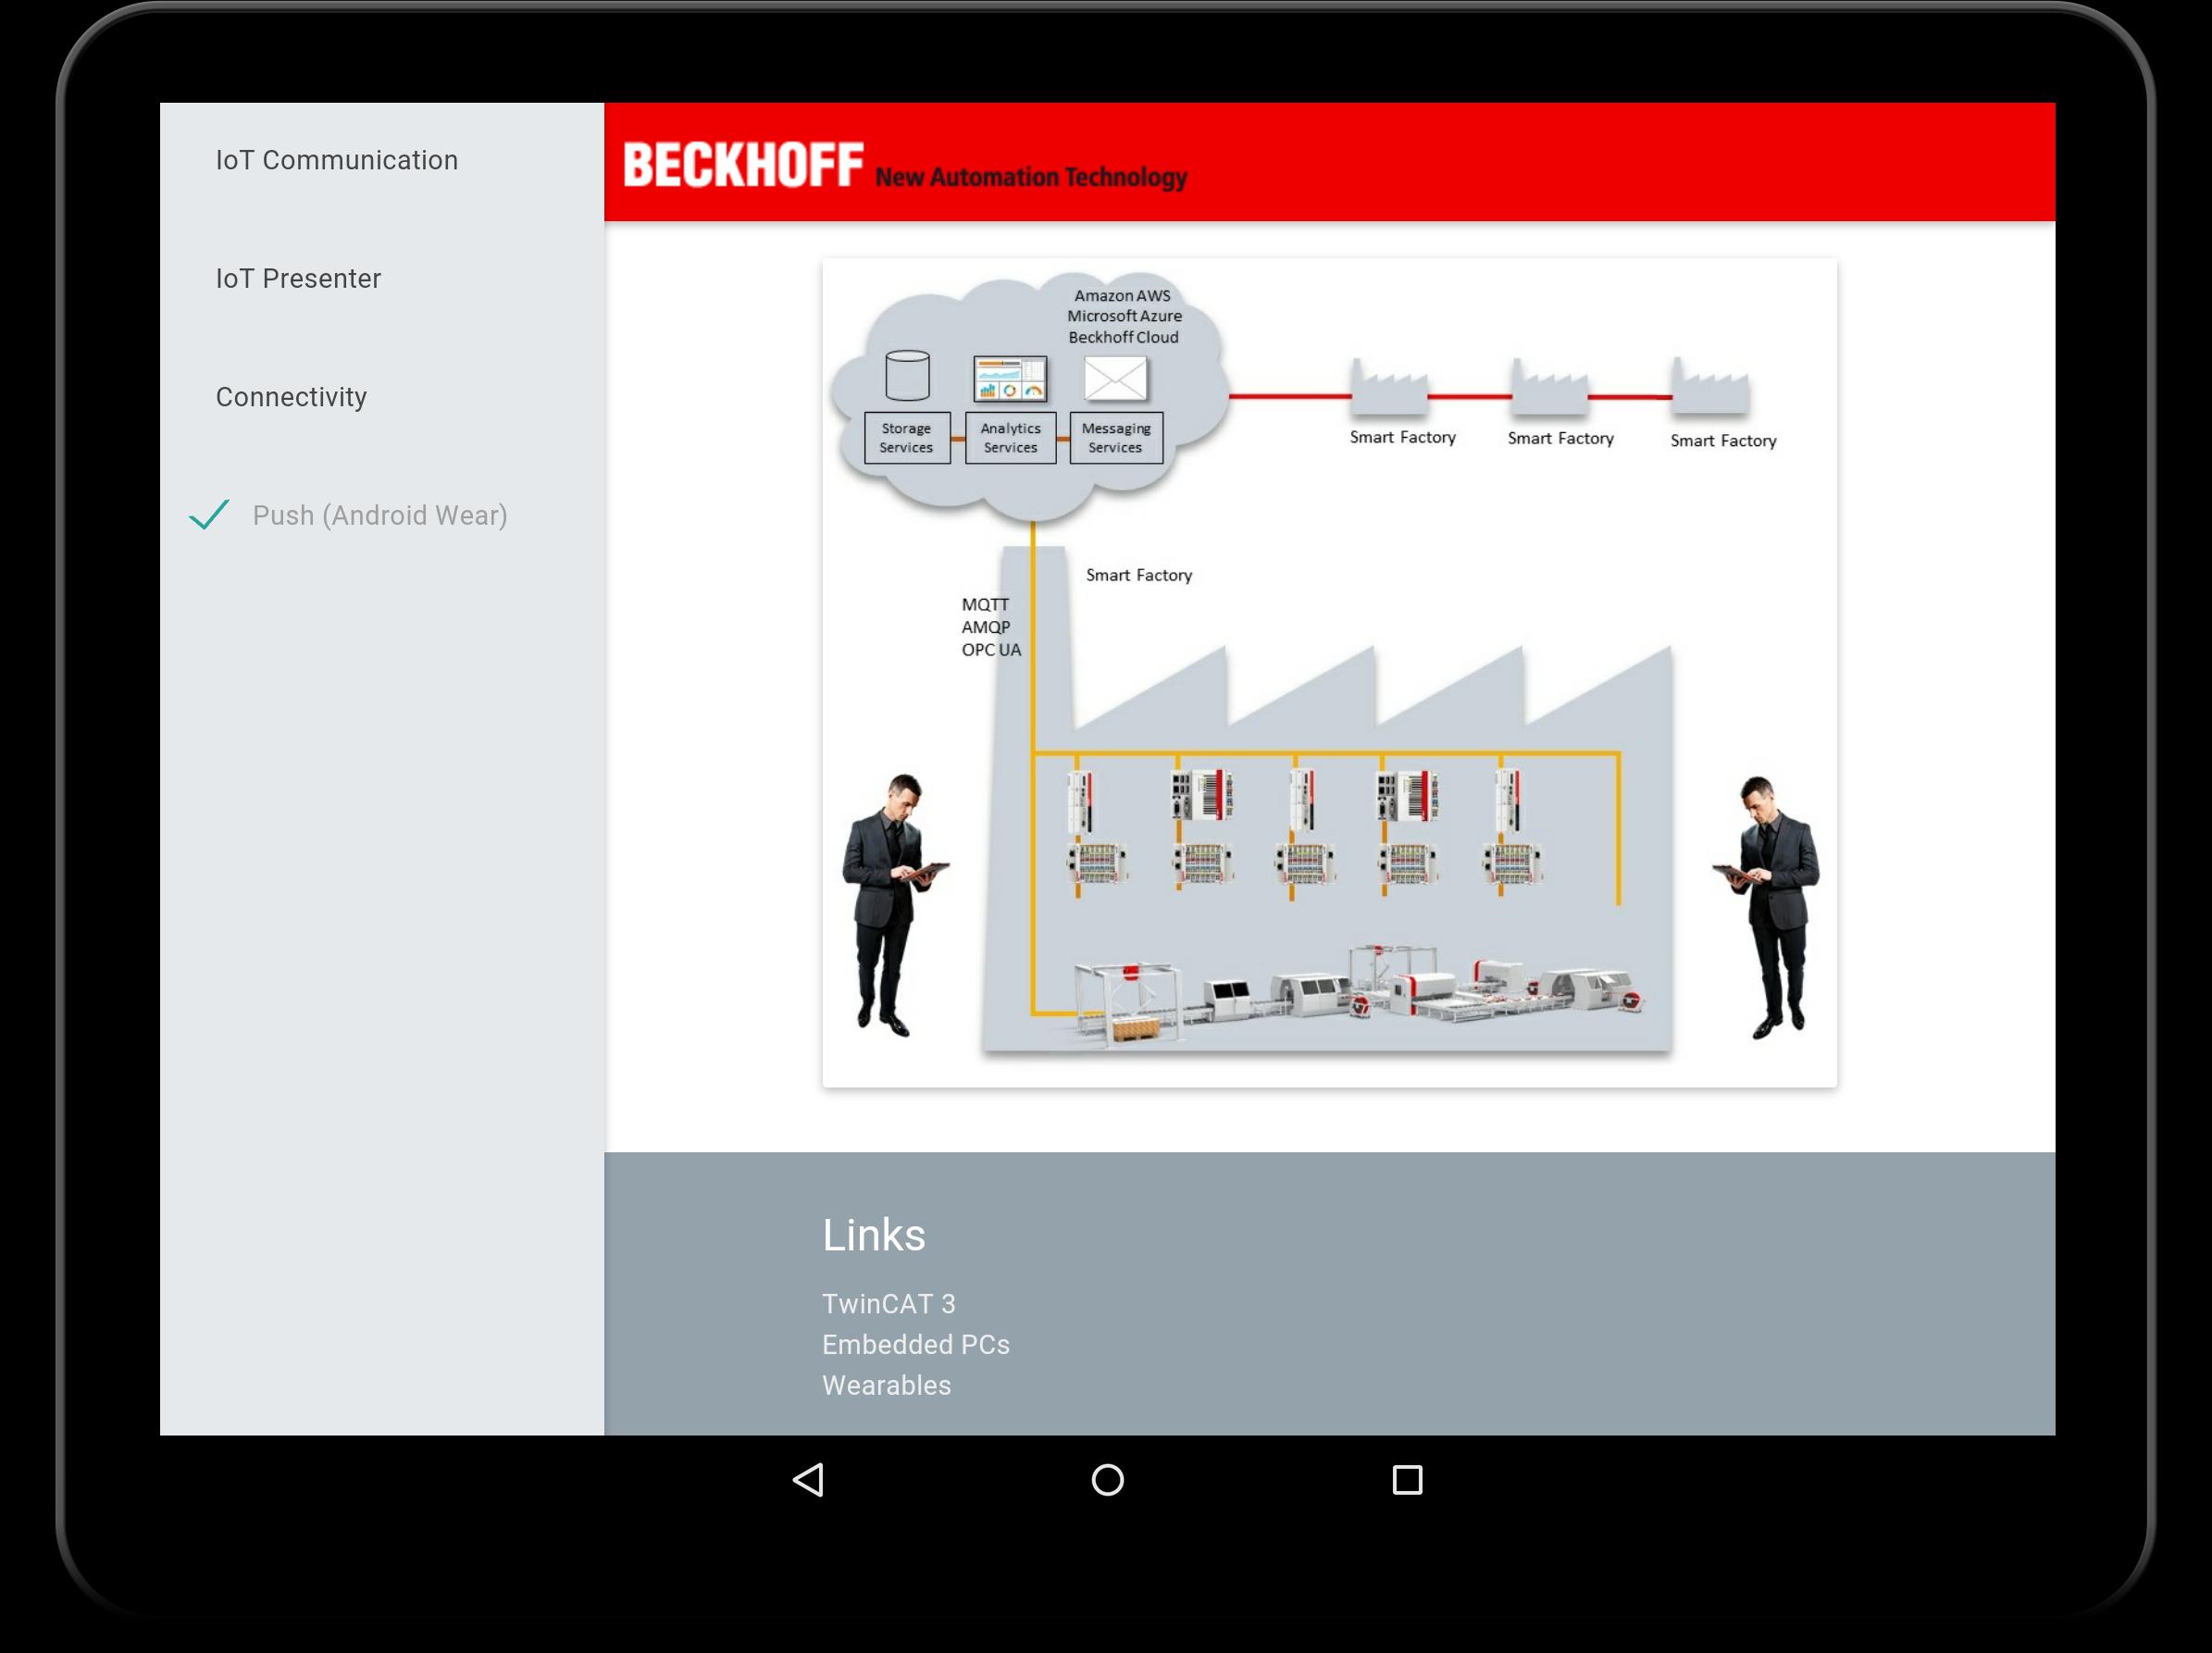The height and width of the screenshot is (1653, 2212).
Task: Click the man holding tablet on left
Action: [888, 905]
